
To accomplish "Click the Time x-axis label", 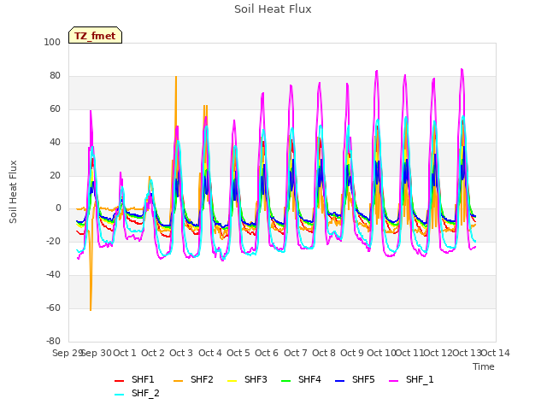I will click(x=484, y=366).
